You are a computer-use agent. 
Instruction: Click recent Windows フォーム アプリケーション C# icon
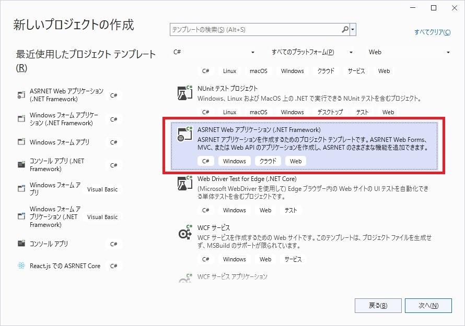(21, 119)
